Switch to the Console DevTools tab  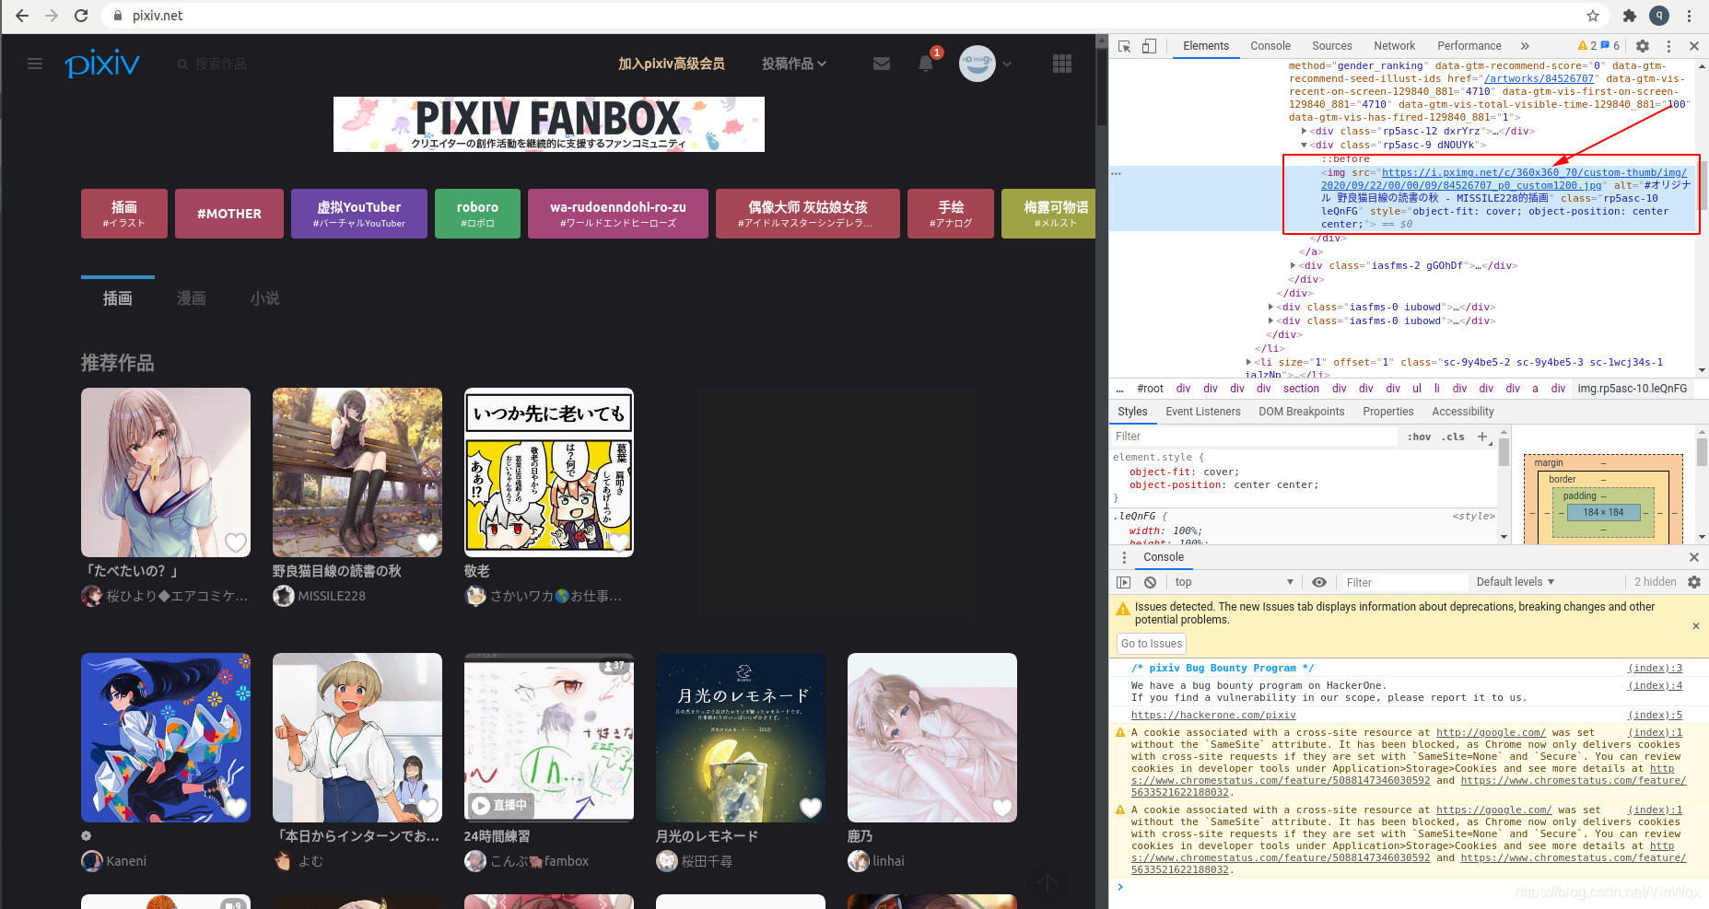(x=1270, y=46)
